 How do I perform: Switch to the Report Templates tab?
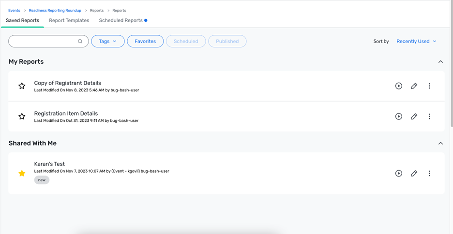(x=69, y=20)
